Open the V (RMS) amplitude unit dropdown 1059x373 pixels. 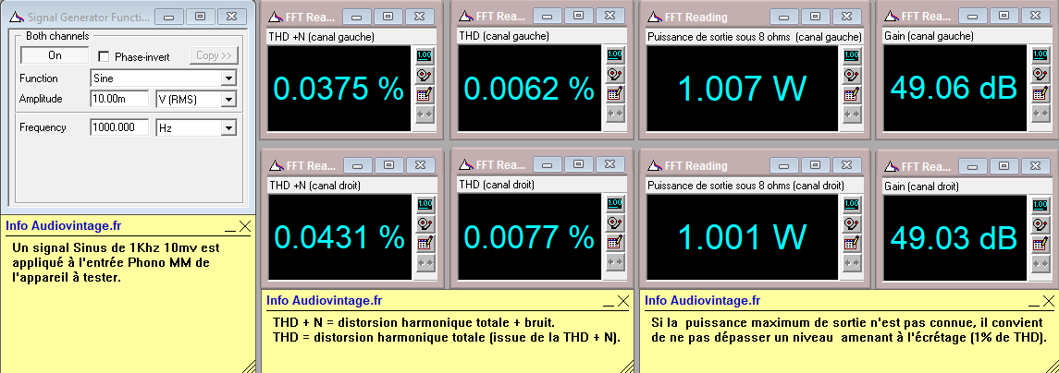coord(229,99)
